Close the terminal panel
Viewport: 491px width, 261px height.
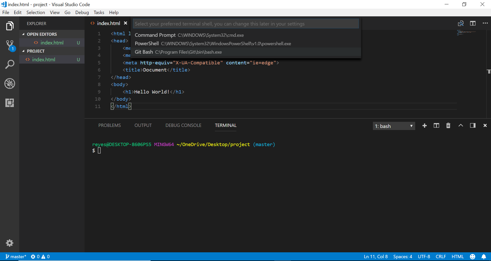point(485,125)
